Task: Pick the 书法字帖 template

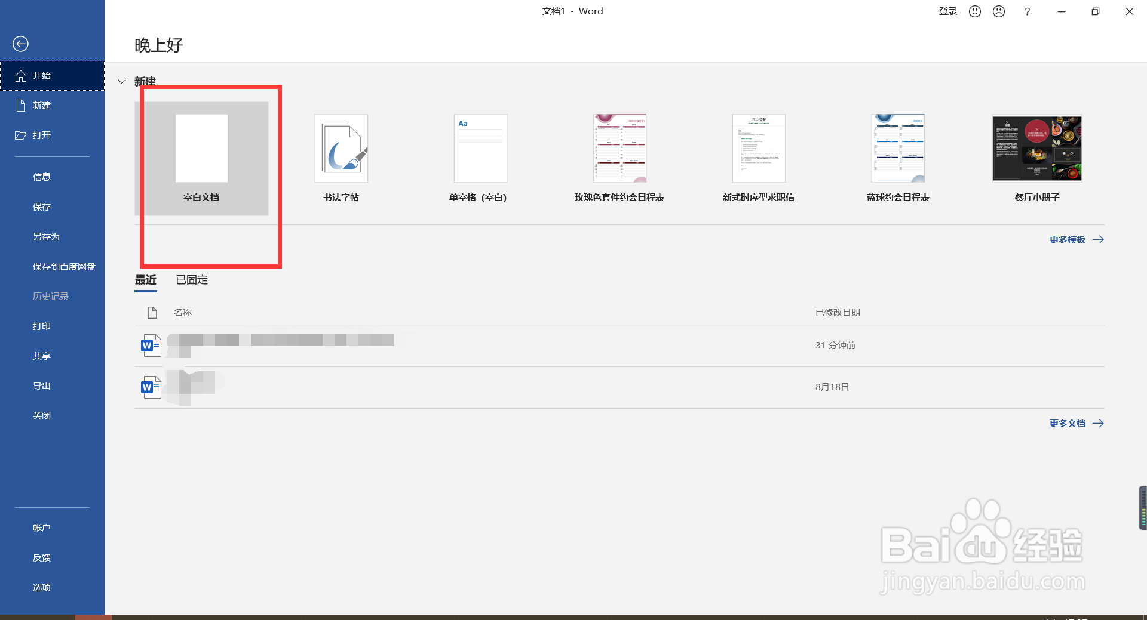Action: tap(341, 159)
